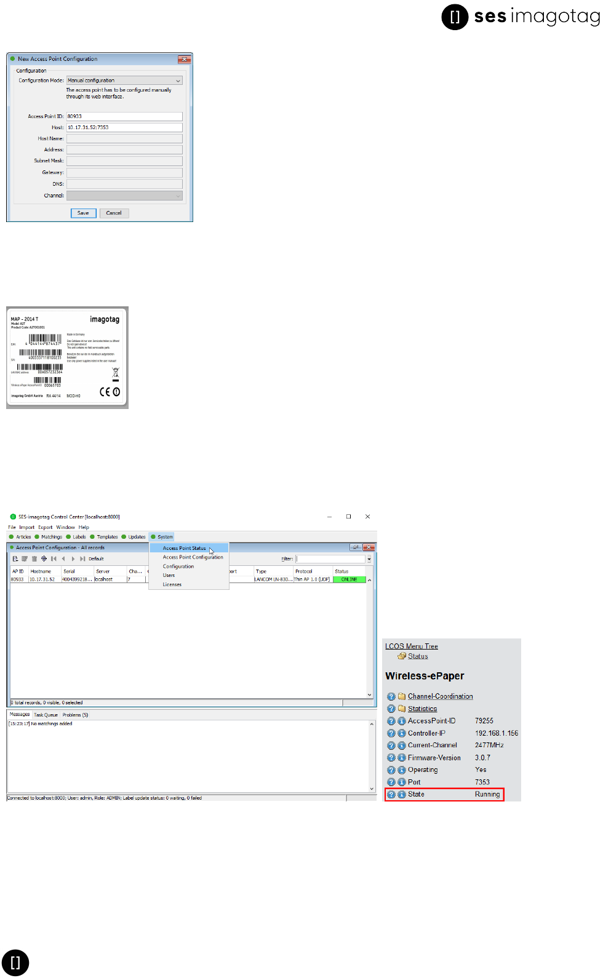Select Access Point Configuration menu entry
This screenshot has width=603, height=978.
click(189, 557)
